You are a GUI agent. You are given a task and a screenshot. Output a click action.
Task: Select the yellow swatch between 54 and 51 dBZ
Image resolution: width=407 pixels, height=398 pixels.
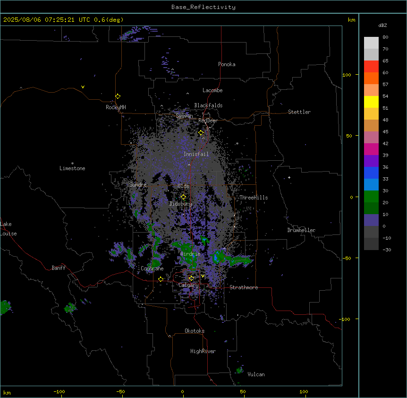click(371, 102)
